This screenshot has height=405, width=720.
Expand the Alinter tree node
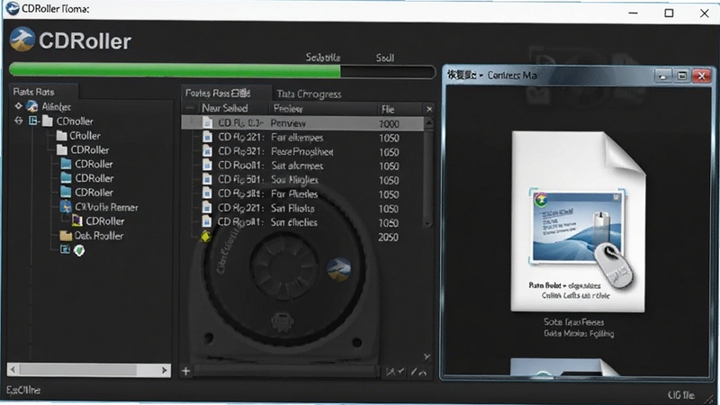[18, 106]
